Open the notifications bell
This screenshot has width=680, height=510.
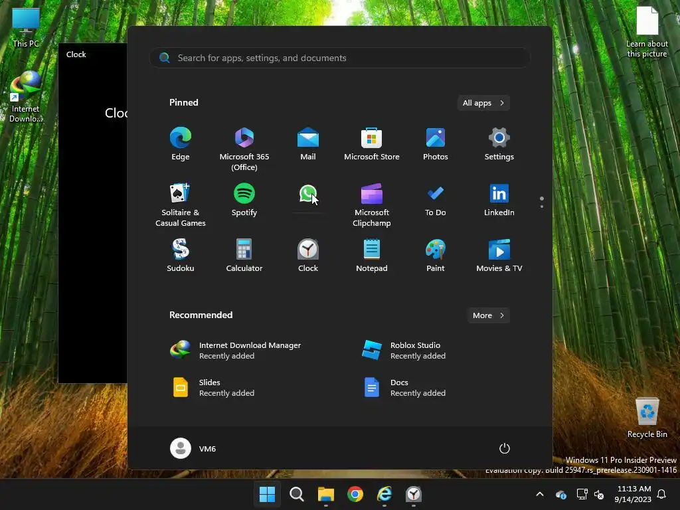click(x=662, y=494)
